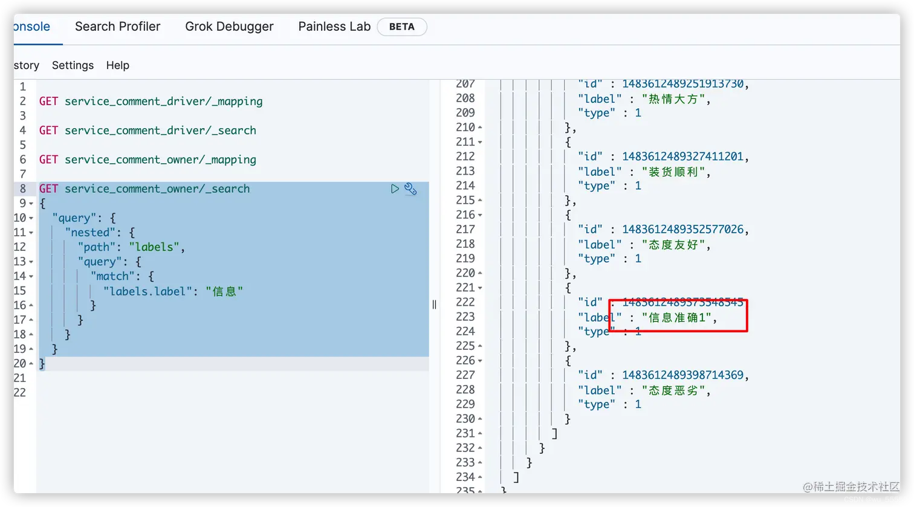The height and width of the screenshot is (507, 914).
Task: Switch to the Search Profiler tab
Action: 118,27
